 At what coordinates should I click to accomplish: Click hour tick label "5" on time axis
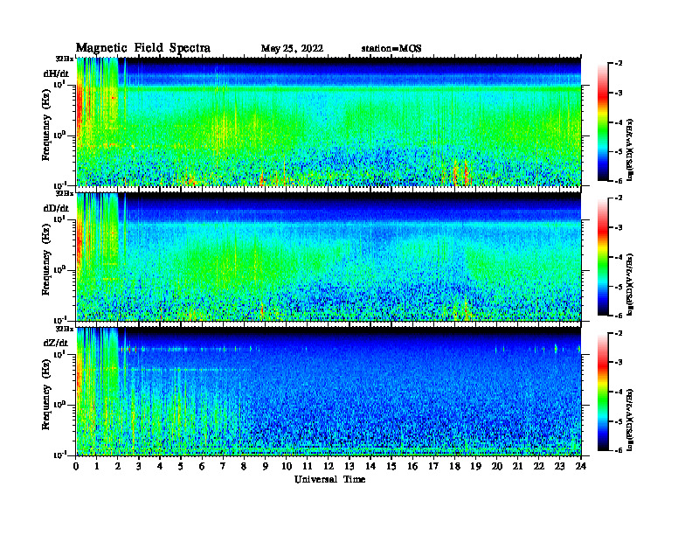(x=181, y=466)
